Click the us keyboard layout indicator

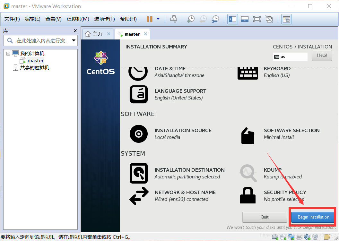[290, 57]
